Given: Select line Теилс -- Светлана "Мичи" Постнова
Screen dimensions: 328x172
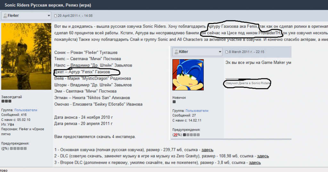Looking at the screenshot, I should click(87, 59).
